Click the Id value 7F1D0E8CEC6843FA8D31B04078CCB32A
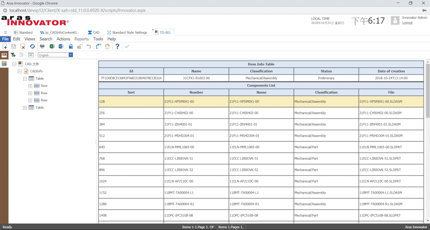 click(131, 78)
